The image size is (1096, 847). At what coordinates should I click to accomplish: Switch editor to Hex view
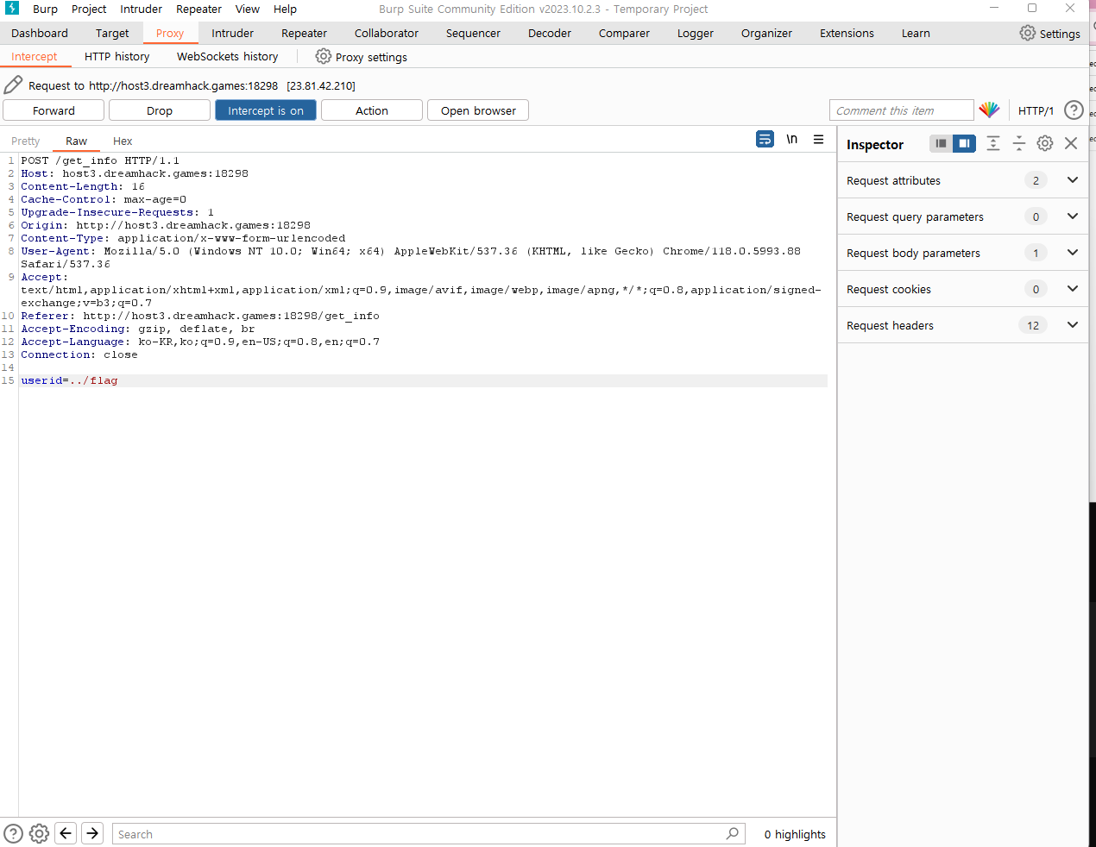click(x=123, y=141)
